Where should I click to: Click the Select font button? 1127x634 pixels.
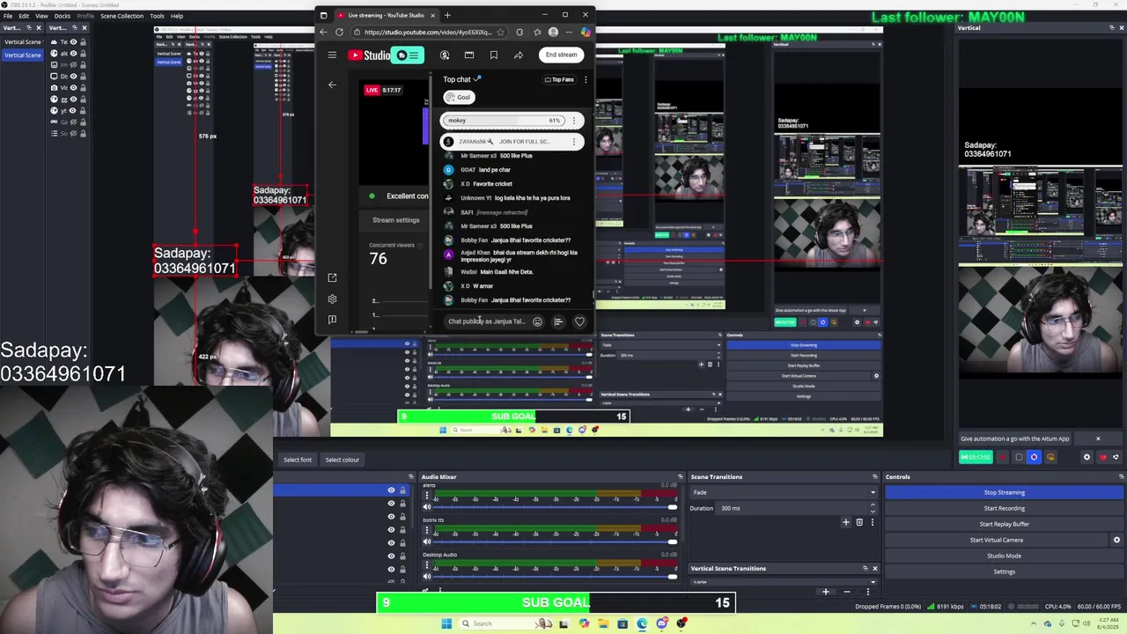[298, 460]
